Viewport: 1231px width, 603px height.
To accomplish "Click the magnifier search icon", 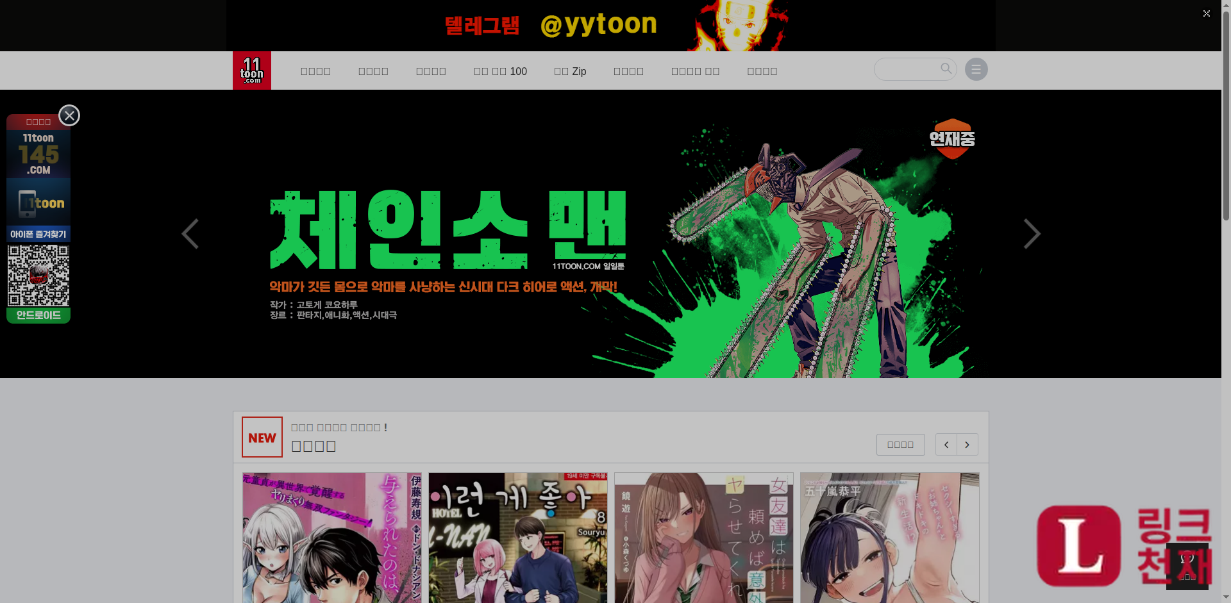I will tap(946, 69).
